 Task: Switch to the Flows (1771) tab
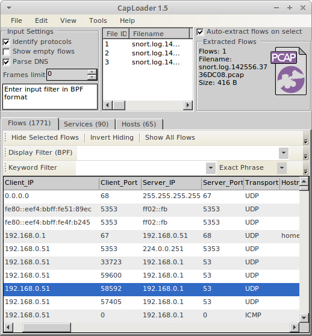30,123
